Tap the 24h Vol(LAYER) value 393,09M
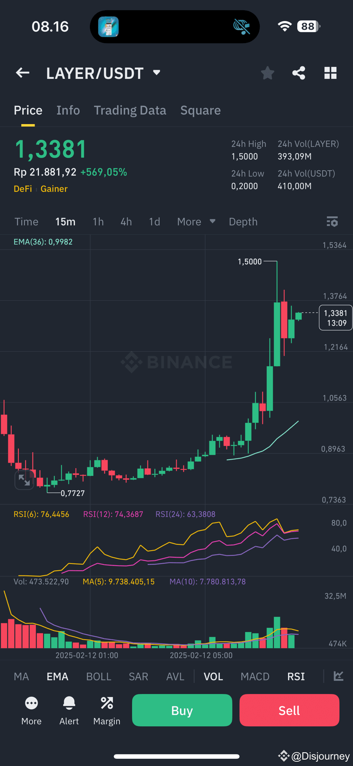Viewport: 353px width, 766px height. pyautogui.click(x=295, y=157)
